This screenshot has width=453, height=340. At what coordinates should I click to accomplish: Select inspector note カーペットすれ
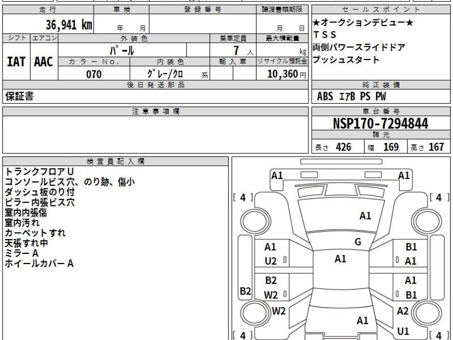[x=35, y=233]
